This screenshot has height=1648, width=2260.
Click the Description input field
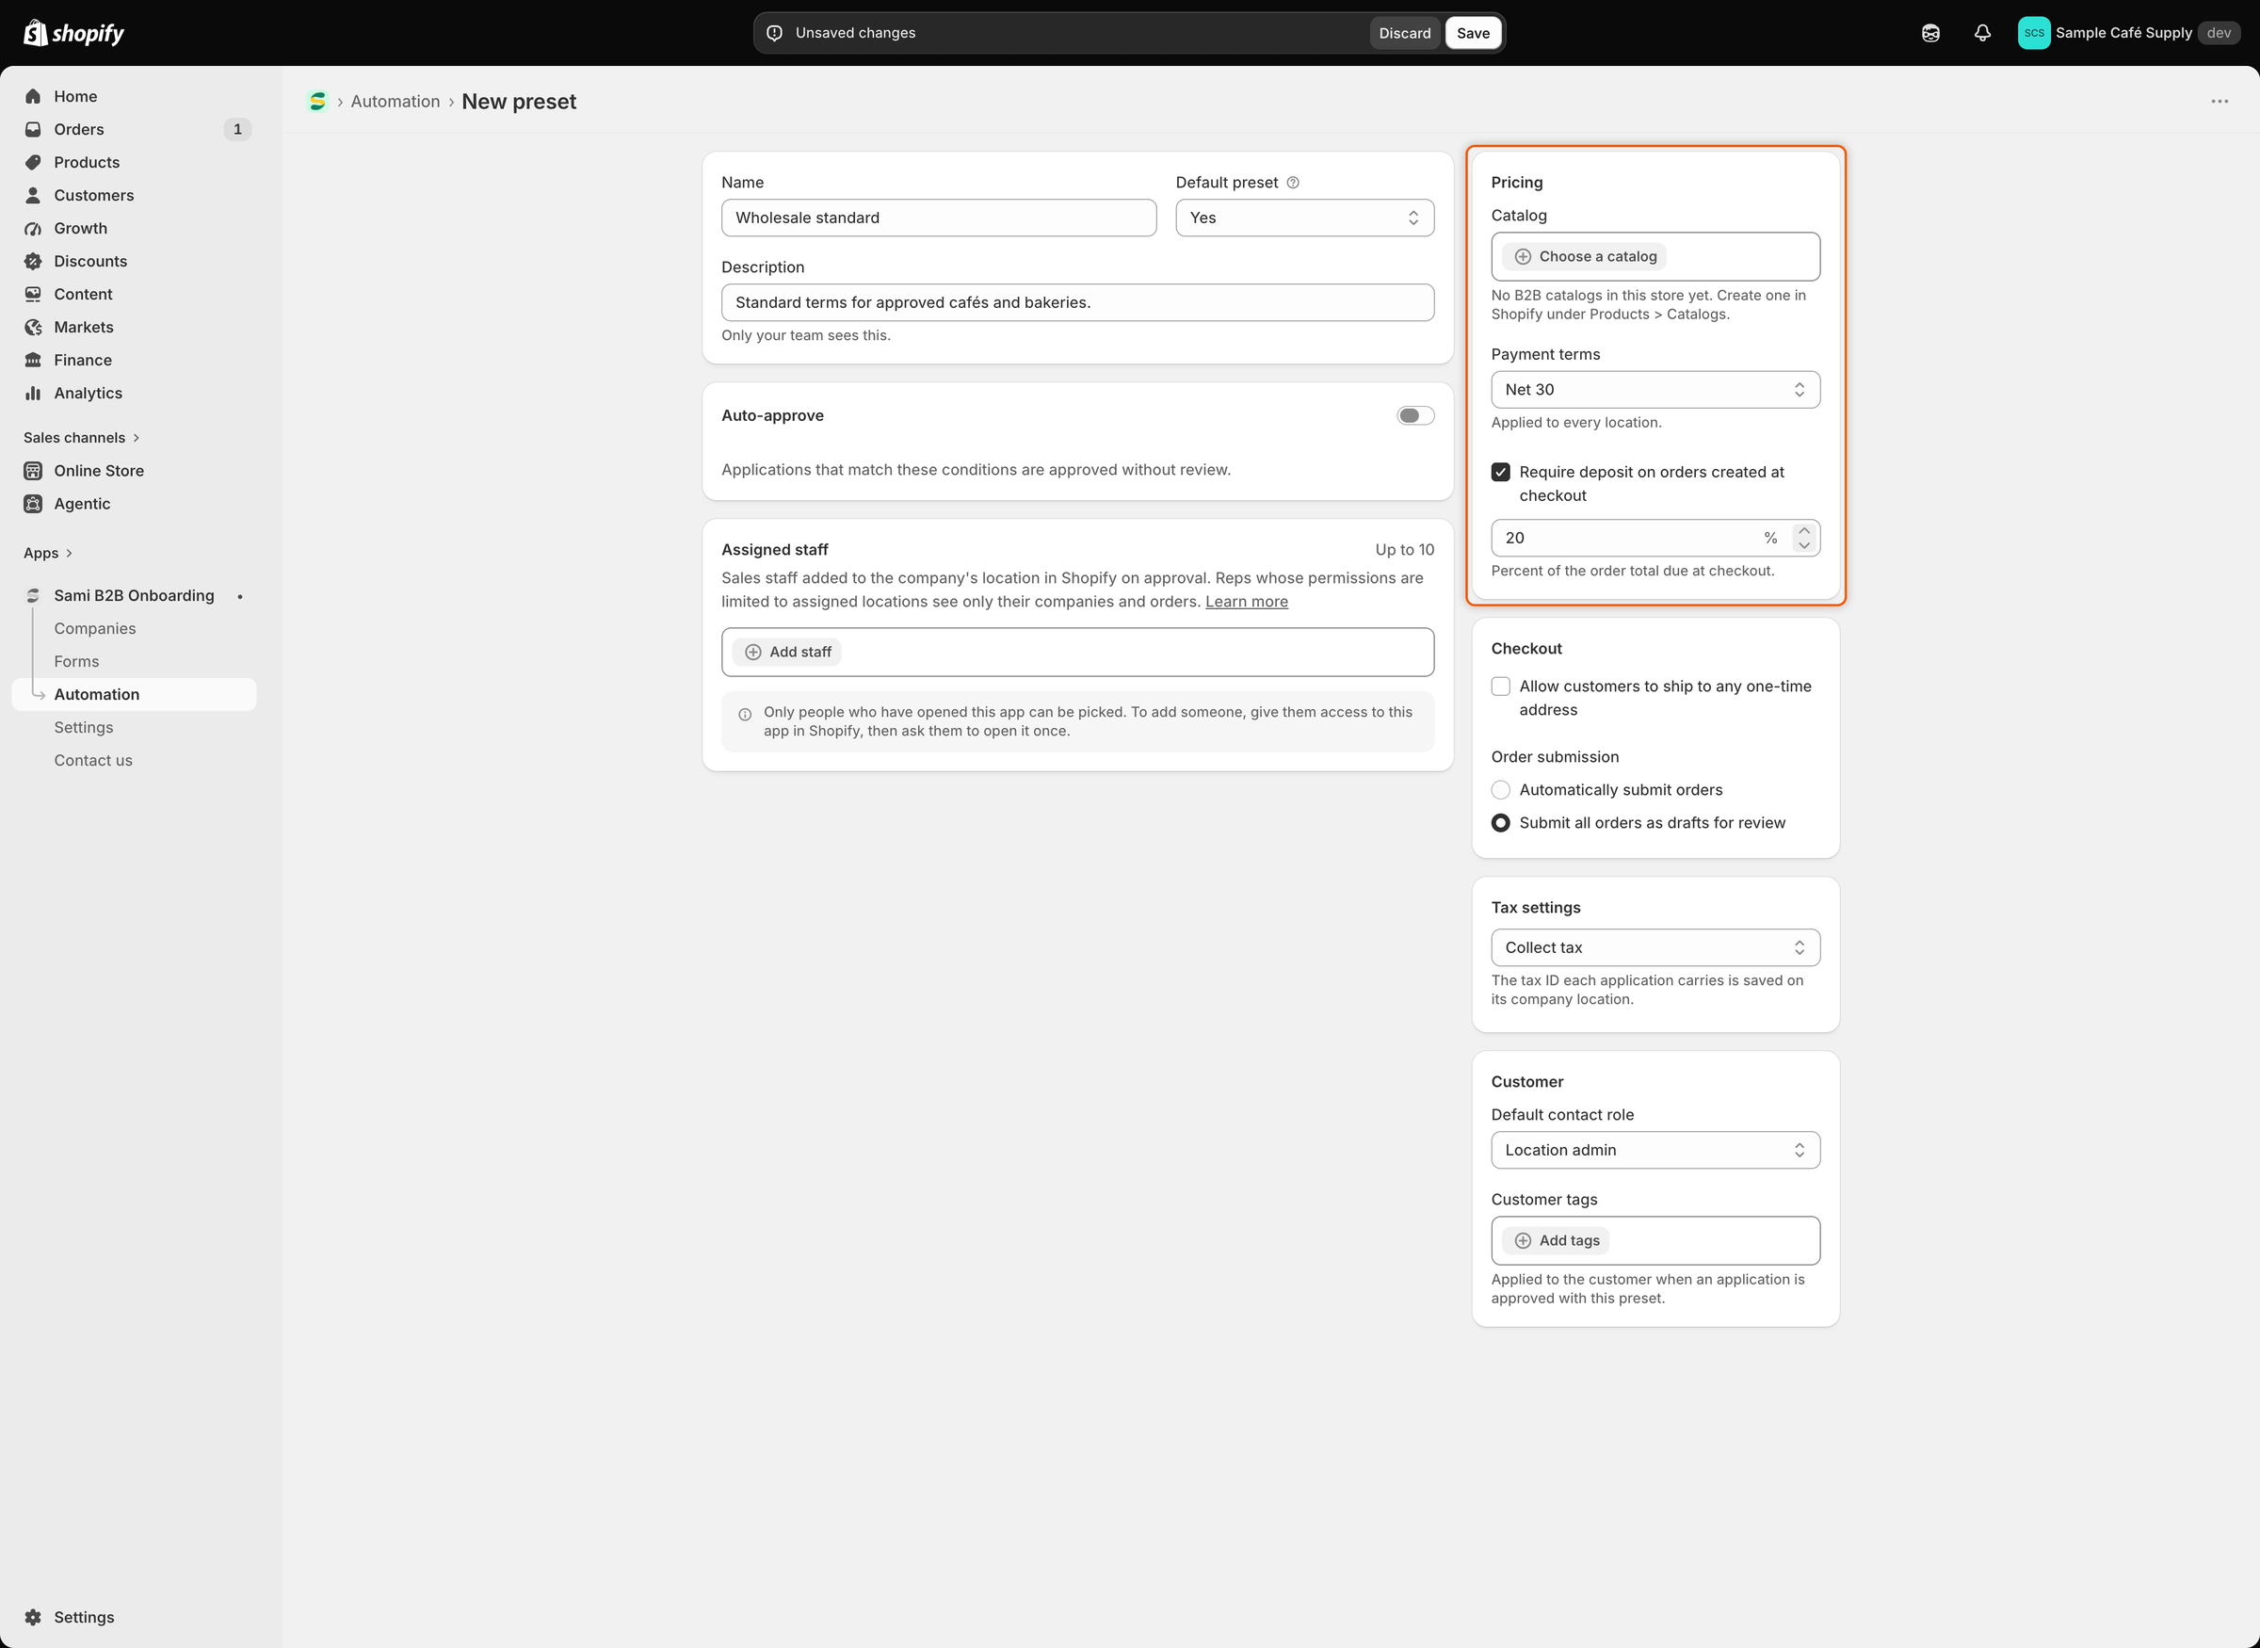(1077, 302)
